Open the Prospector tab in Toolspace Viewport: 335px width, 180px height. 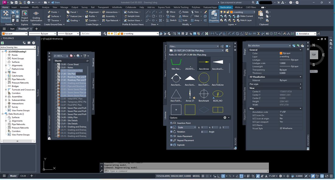[x=38, y=51]
